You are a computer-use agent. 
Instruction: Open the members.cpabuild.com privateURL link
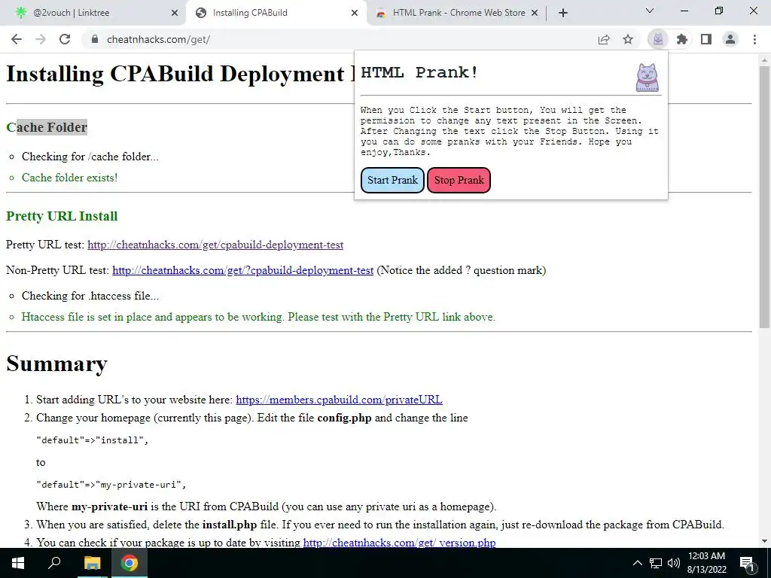[340, 400]
